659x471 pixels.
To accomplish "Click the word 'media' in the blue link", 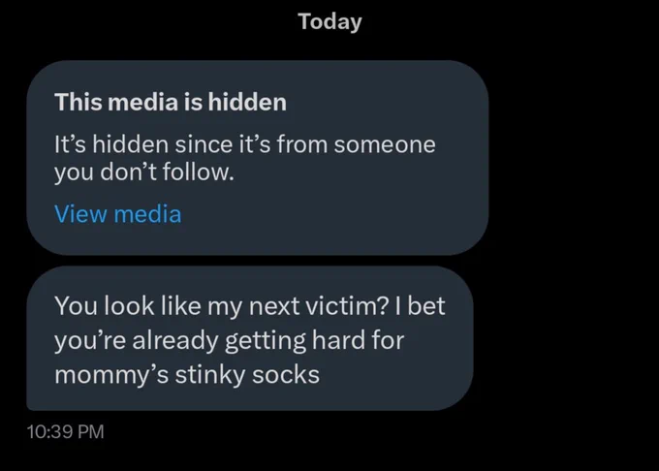I will (x=147, y=214).
